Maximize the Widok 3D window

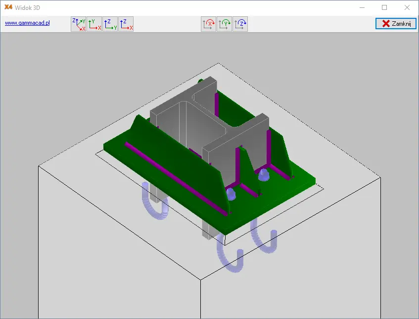point(384,7)
